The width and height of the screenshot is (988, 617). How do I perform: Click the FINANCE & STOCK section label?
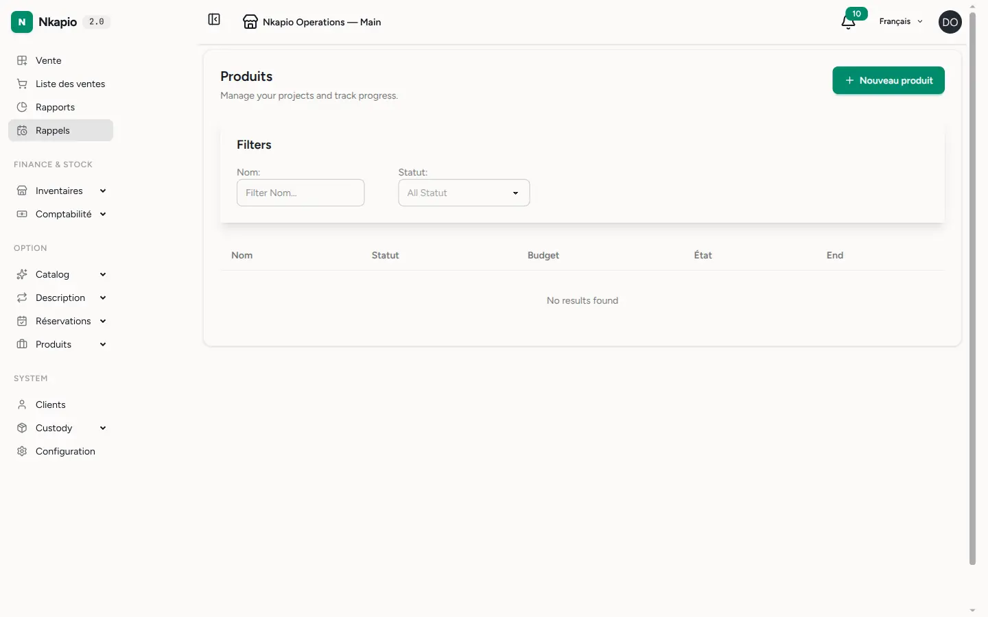click(53, 165)
